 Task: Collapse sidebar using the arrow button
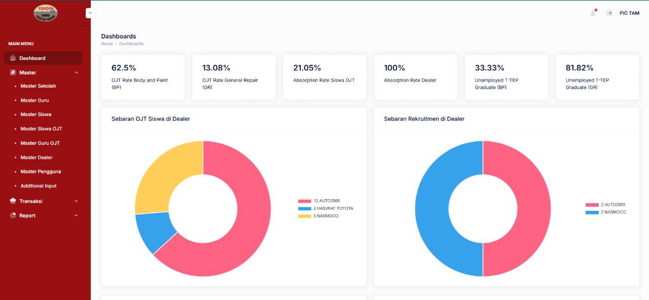click(x=90, y=13)
